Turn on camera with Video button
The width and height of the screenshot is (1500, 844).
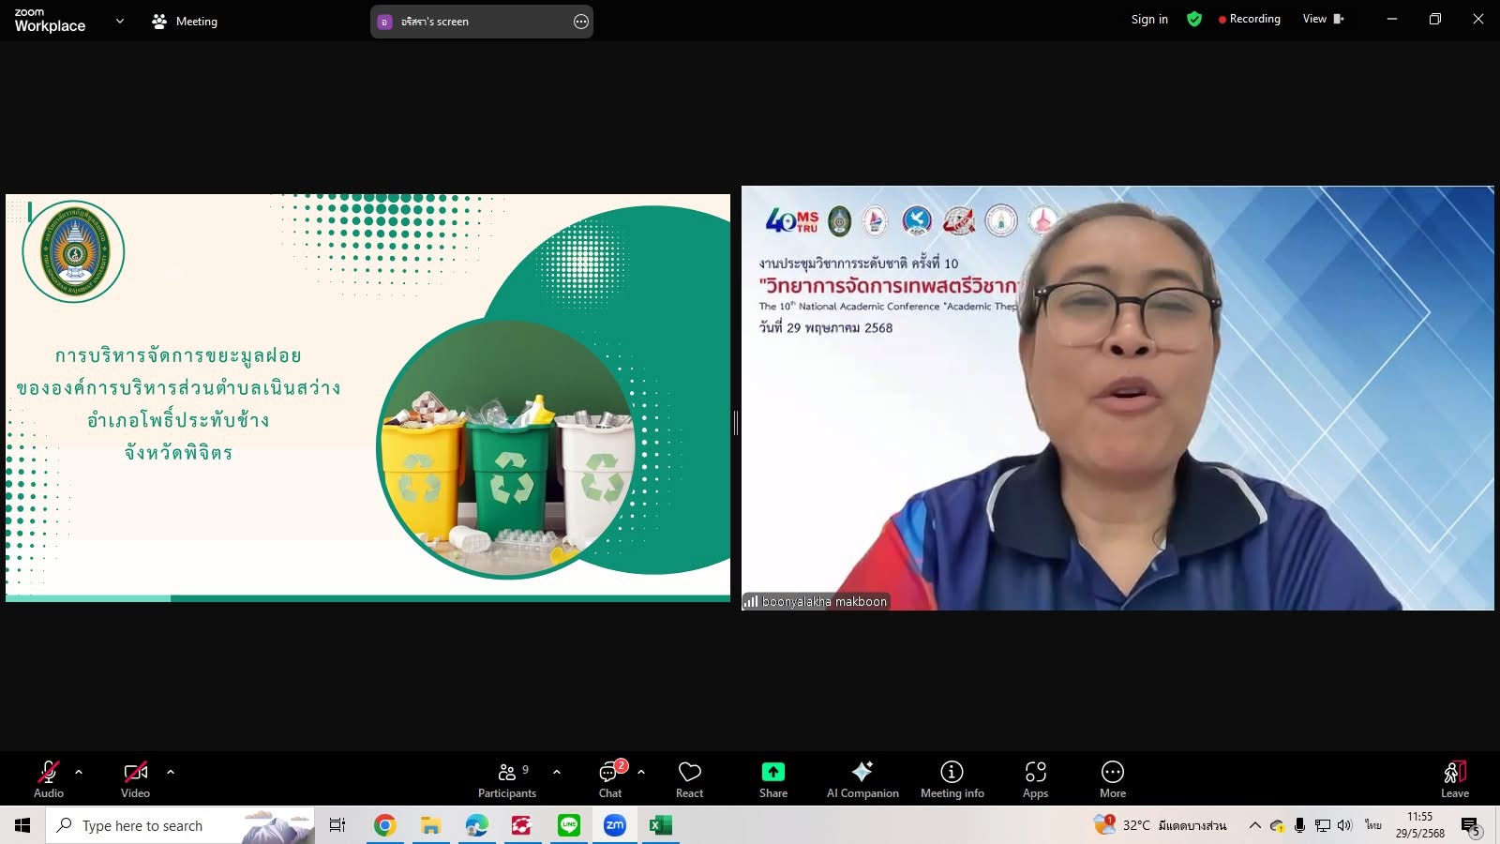point(135,778)
